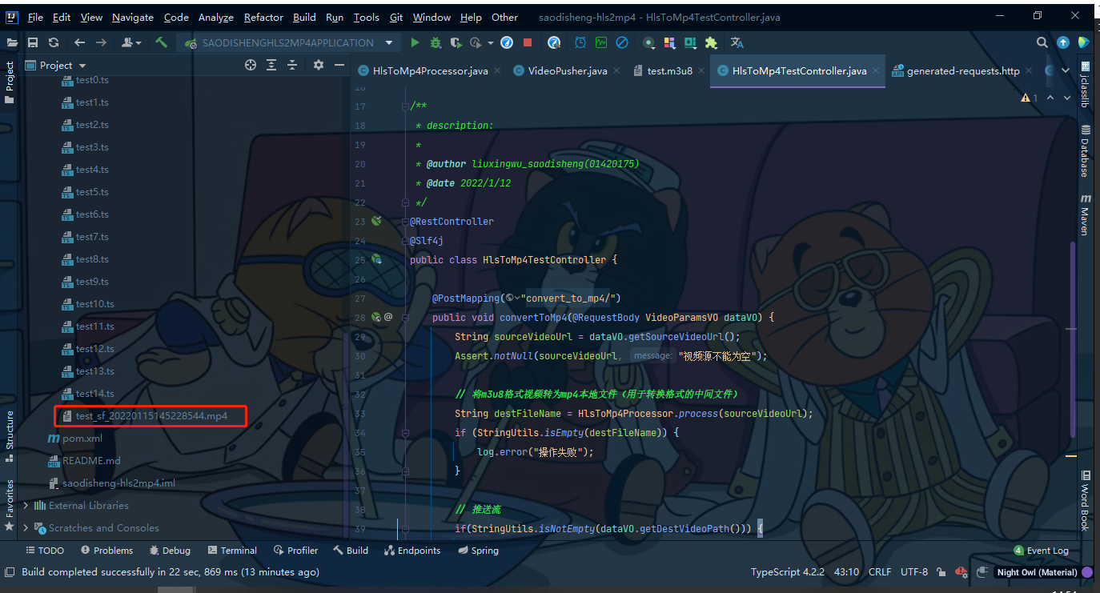Toggle read-only lock icon in status bar
Image resolution: width=1100 pixels, height=593 pixels.
pos(942,572)
